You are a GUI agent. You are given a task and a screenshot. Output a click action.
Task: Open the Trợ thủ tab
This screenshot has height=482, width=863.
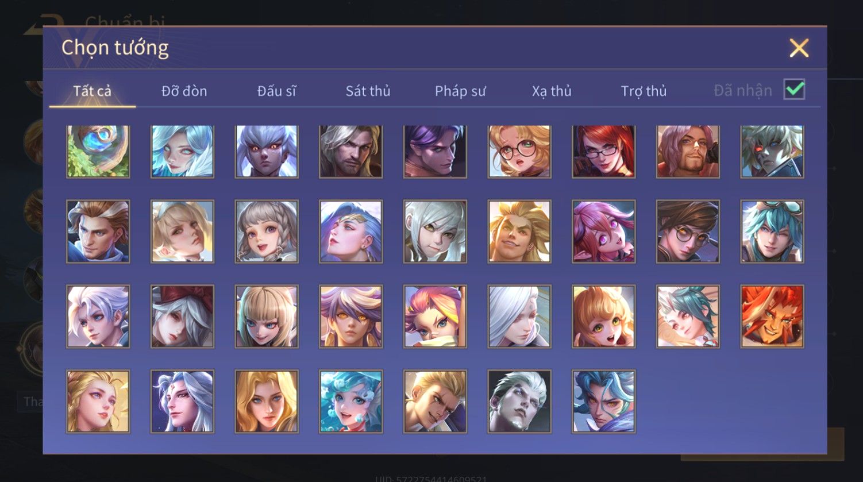[644, 91]
